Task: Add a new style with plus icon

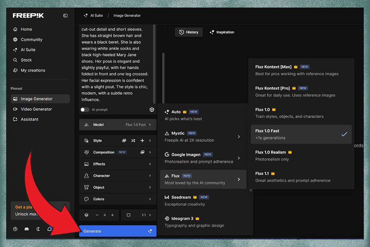Action: pyautogui.click(x=142, y=141)
